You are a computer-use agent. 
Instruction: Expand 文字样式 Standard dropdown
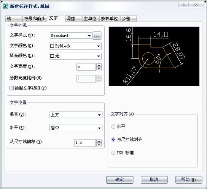click(71, 36)
